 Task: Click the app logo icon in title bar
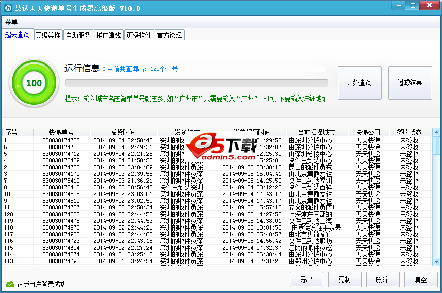pyautogui.click(x=8, y=8)
